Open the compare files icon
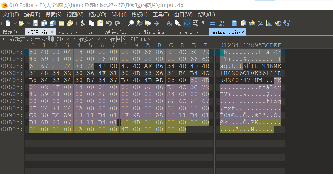This screenshot has width=333, height=174. point(243,23)
